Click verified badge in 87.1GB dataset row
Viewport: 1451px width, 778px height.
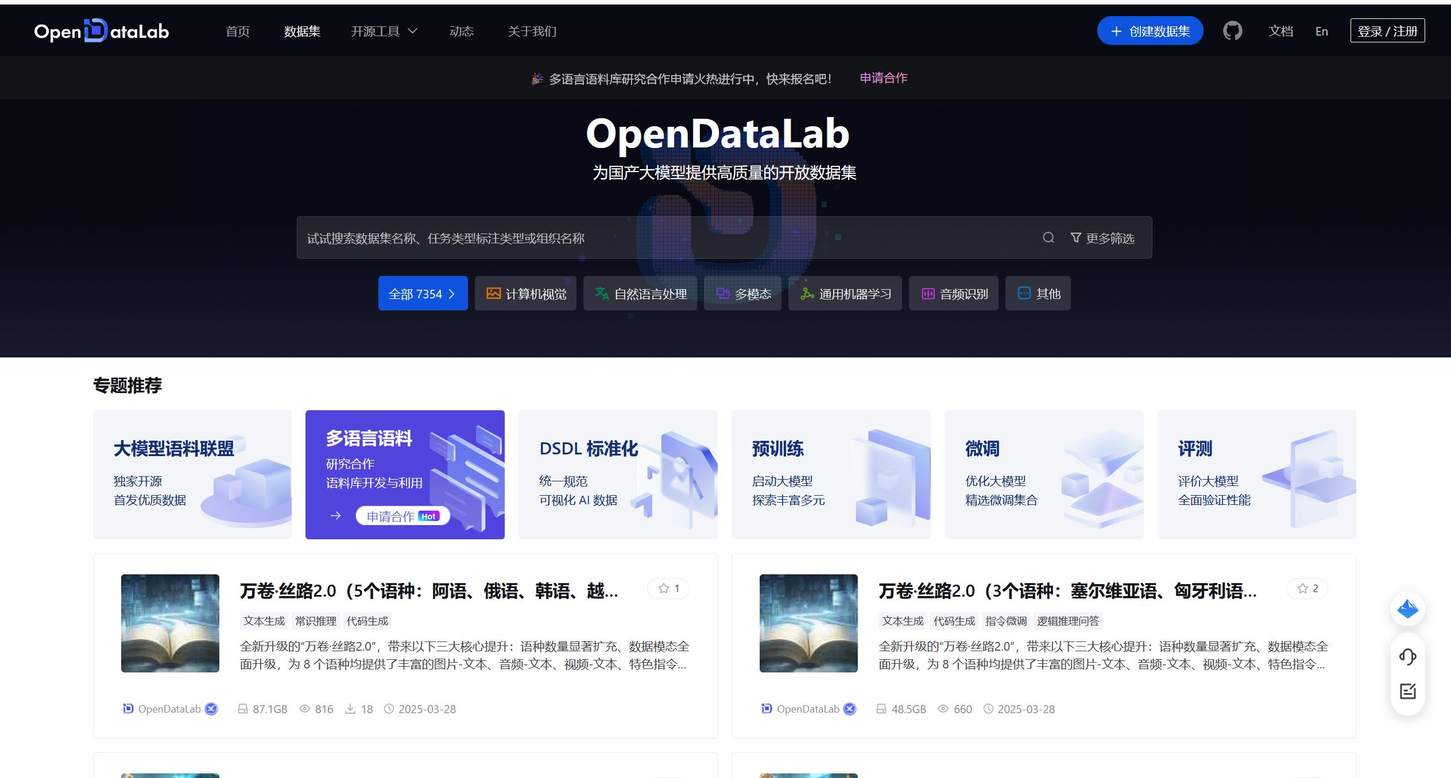(211, 709)
